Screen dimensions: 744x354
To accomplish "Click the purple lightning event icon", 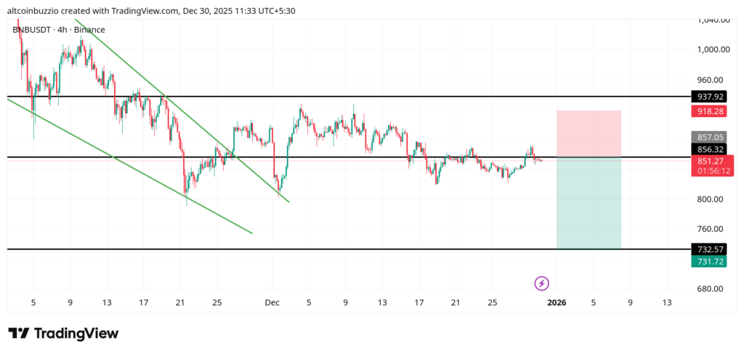I will point(541,283).
